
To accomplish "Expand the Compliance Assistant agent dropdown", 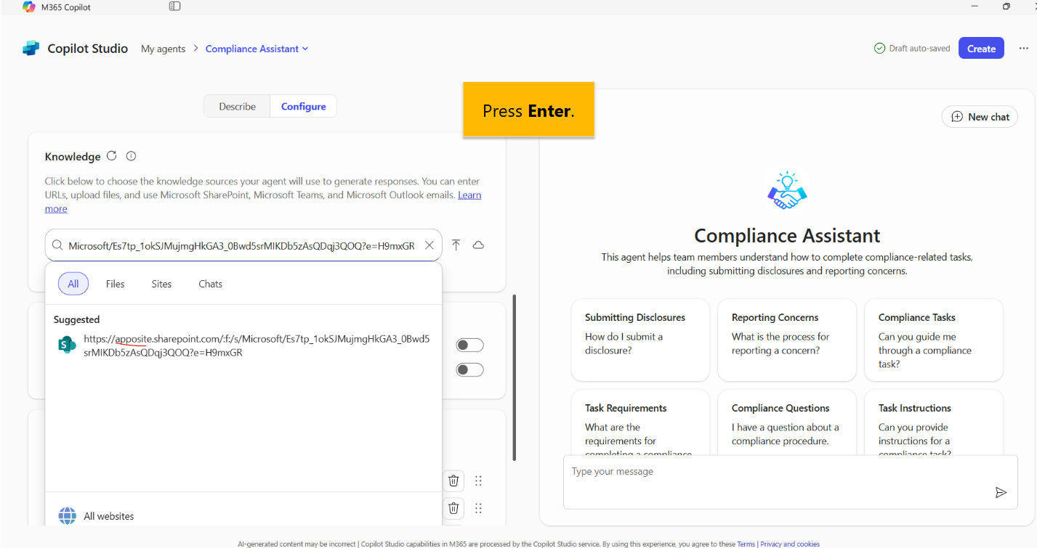I will (257, 49).
